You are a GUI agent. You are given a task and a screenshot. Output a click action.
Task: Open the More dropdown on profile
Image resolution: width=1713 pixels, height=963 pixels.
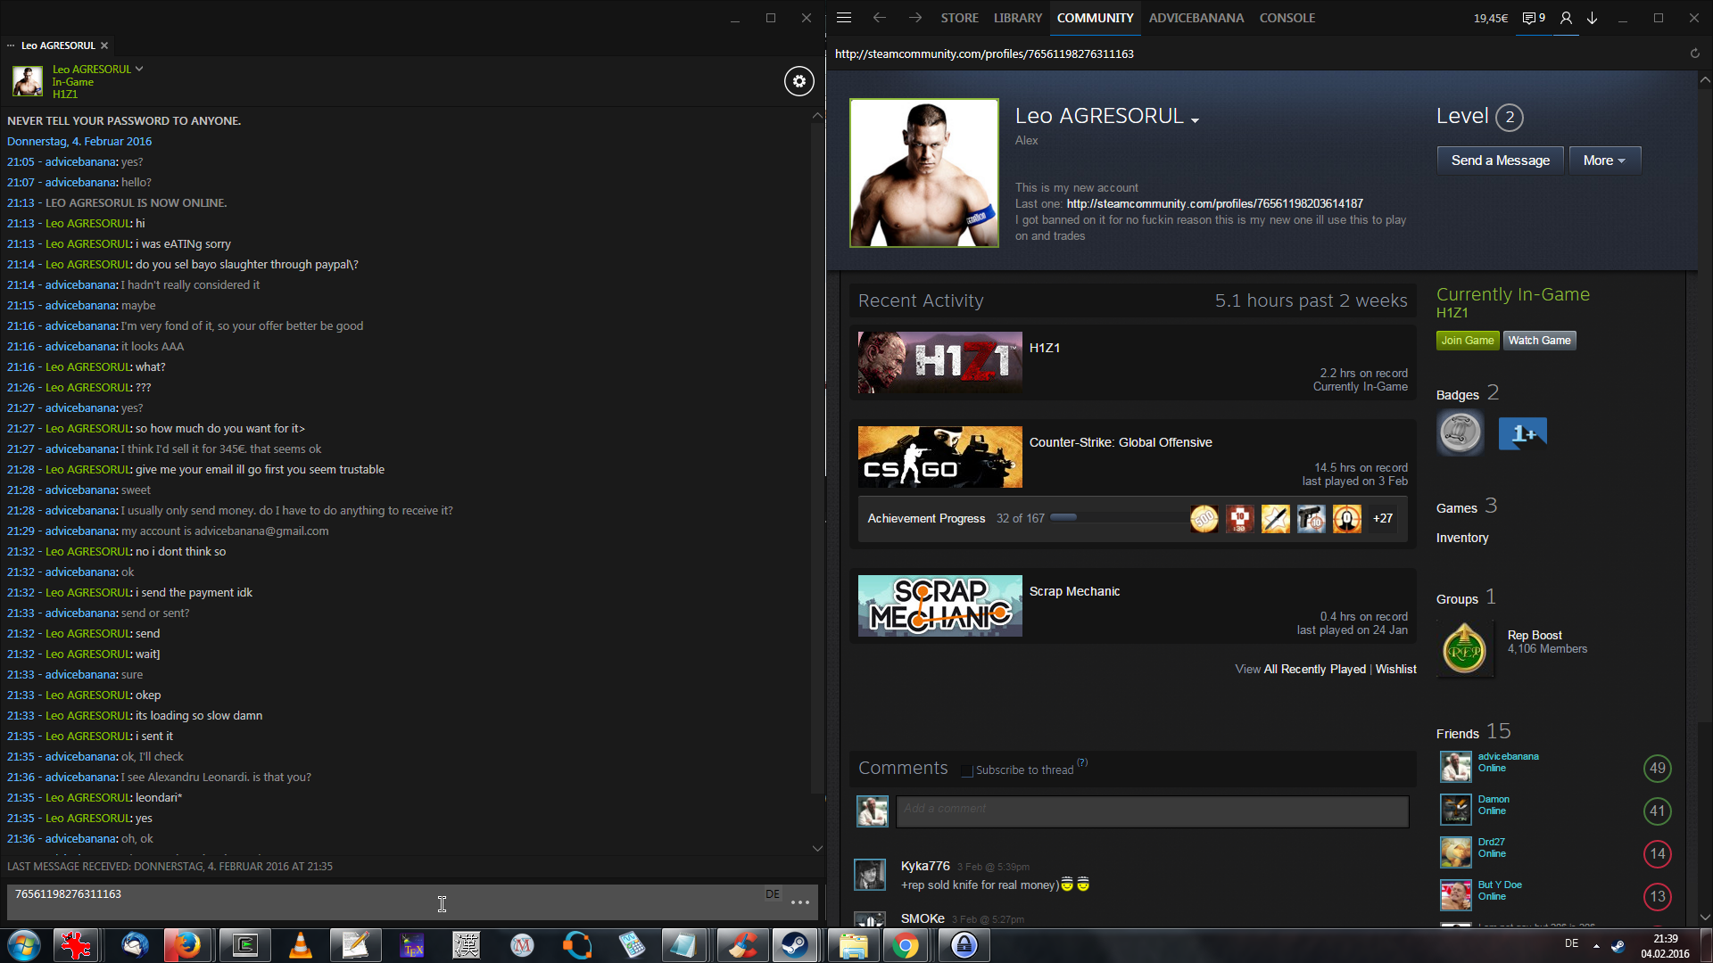tap(1604, 160)
